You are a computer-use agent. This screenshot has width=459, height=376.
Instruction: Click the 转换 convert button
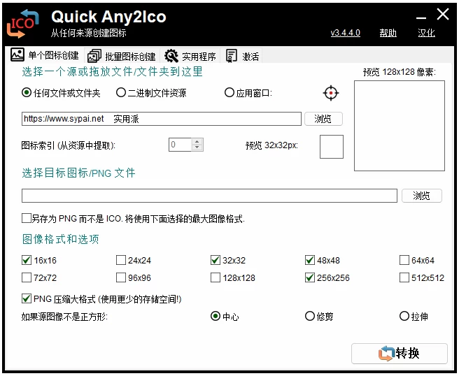[399, 354]
